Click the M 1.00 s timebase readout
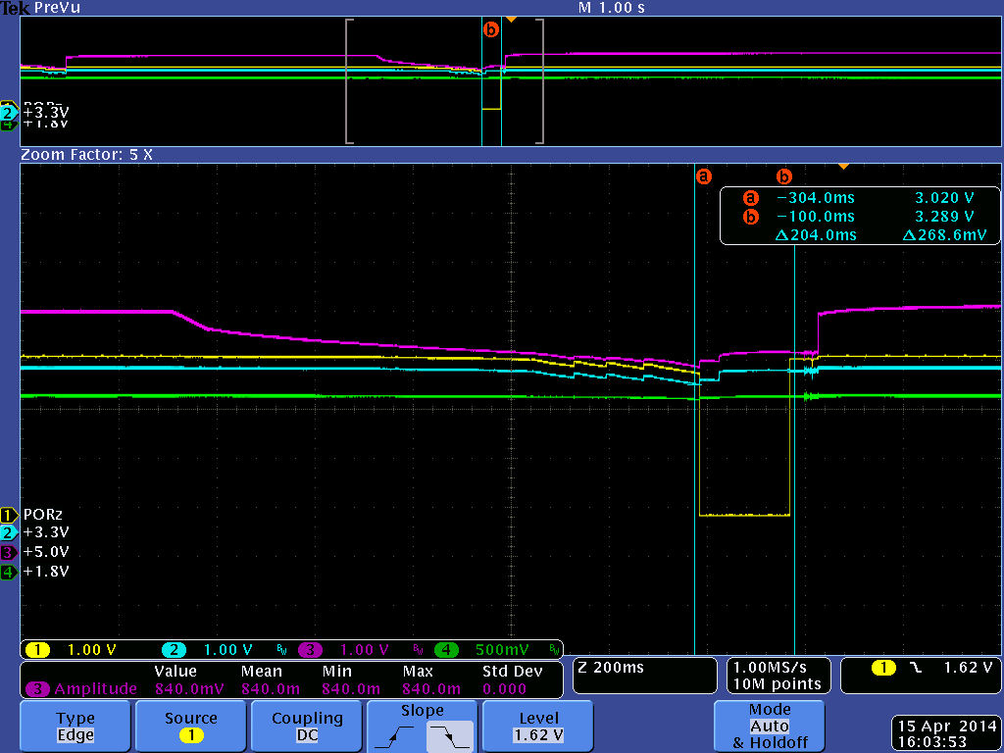This screenshot has height=753, width=1004. (612, 8)
